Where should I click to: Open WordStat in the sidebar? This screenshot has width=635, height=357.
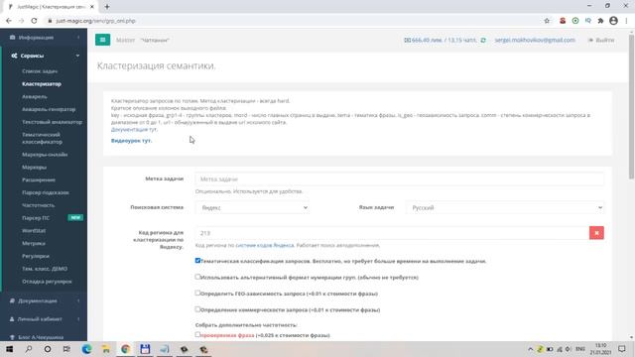coord(34,231)
